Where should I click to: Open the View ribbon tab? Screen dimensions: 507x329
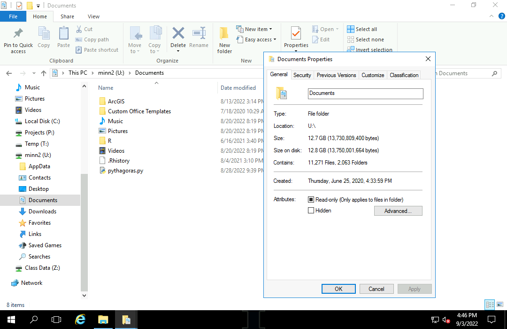click(x=93, y=16)
